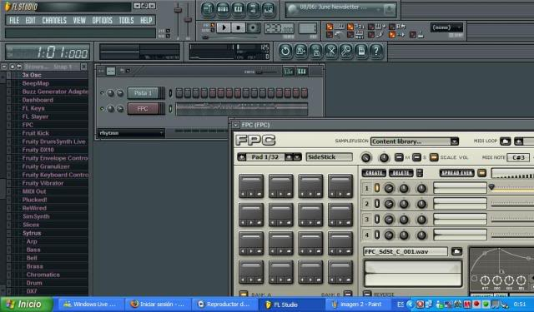This screenshot has height=312, width=534.
Task: Open the Mixer window icon
Action: coord(269,9)
